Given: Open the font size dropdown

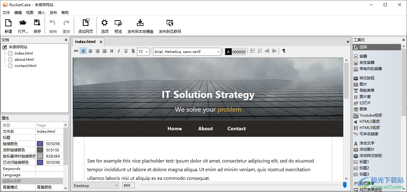Looking at the screenshot, I should pyautogui.click(x=144, y=51).
